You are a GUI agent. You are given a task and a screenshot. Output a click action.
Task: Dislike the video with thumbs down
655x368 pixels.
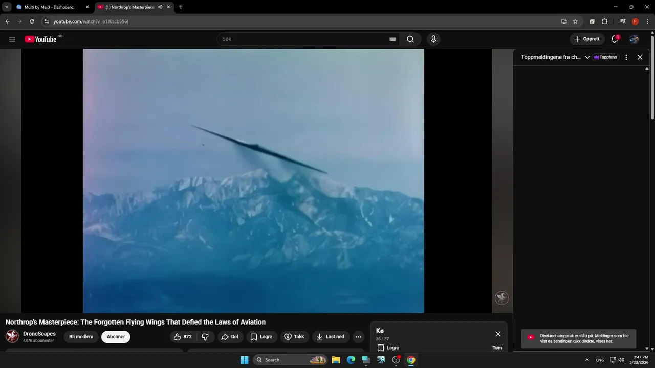point(205,337)
